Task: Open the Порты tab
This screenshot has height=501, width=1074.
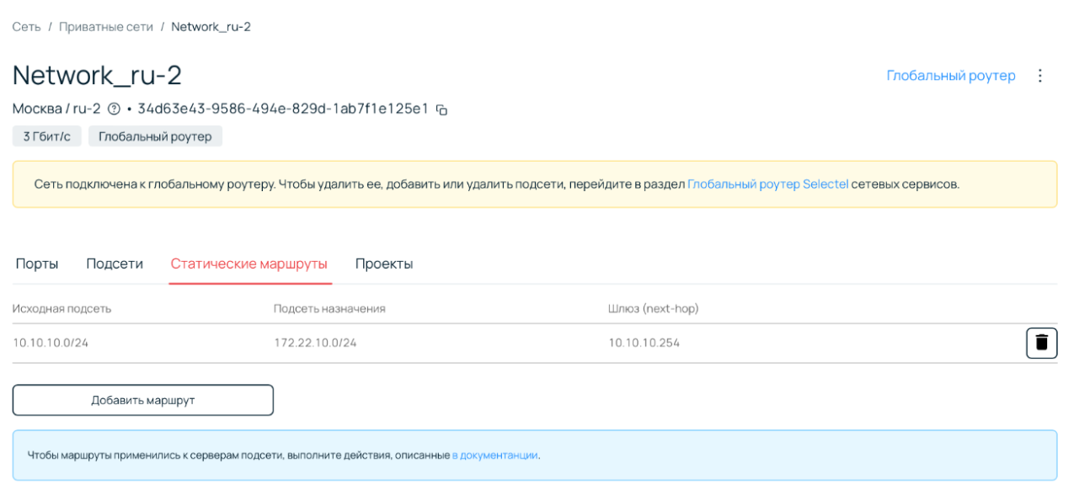Action: (37, 264)
